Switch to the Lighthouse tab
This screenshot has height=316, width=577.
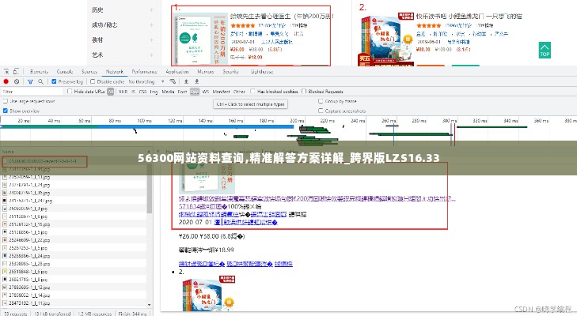262,72
